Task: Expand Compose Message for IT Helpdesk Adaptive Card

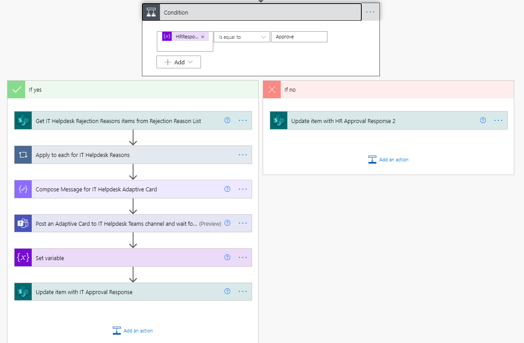Action: (127, 189)
